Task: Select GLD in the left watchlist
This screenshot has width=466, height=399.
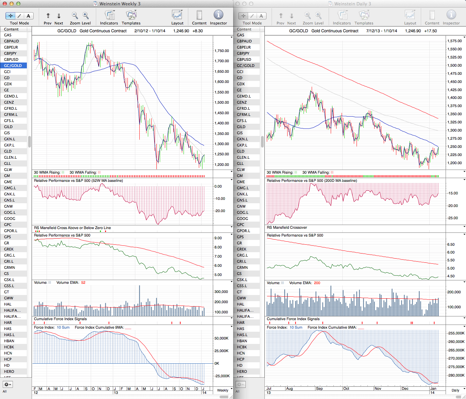Action: (8, 151)
